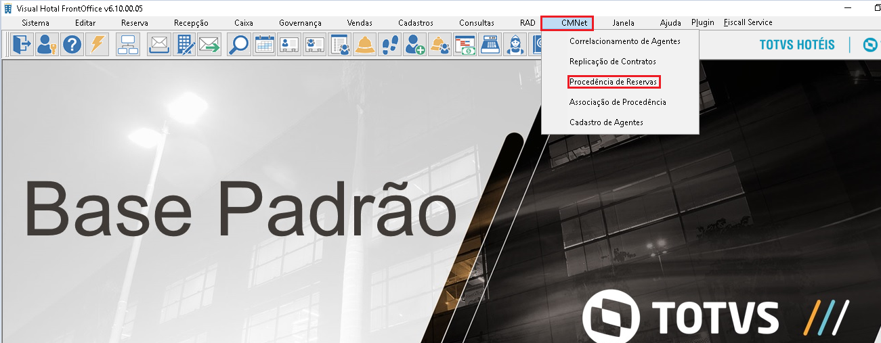Open the Governança menu

pos(301,23)
